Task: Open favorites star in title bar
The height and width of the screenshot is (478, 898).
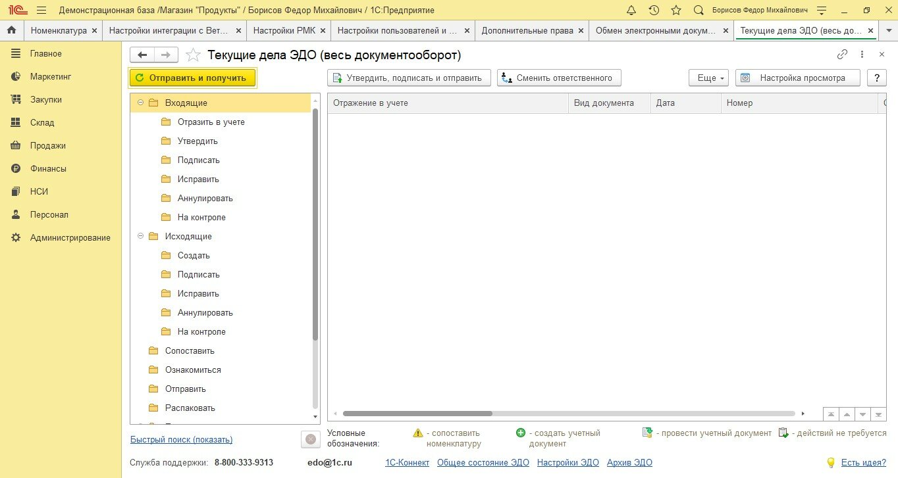Action: (x=676, y=10)
